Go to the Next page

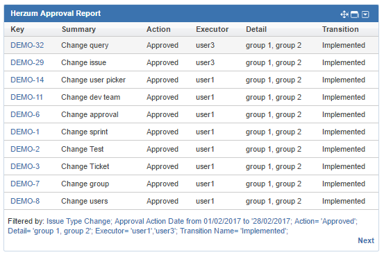tap(366, 240)
